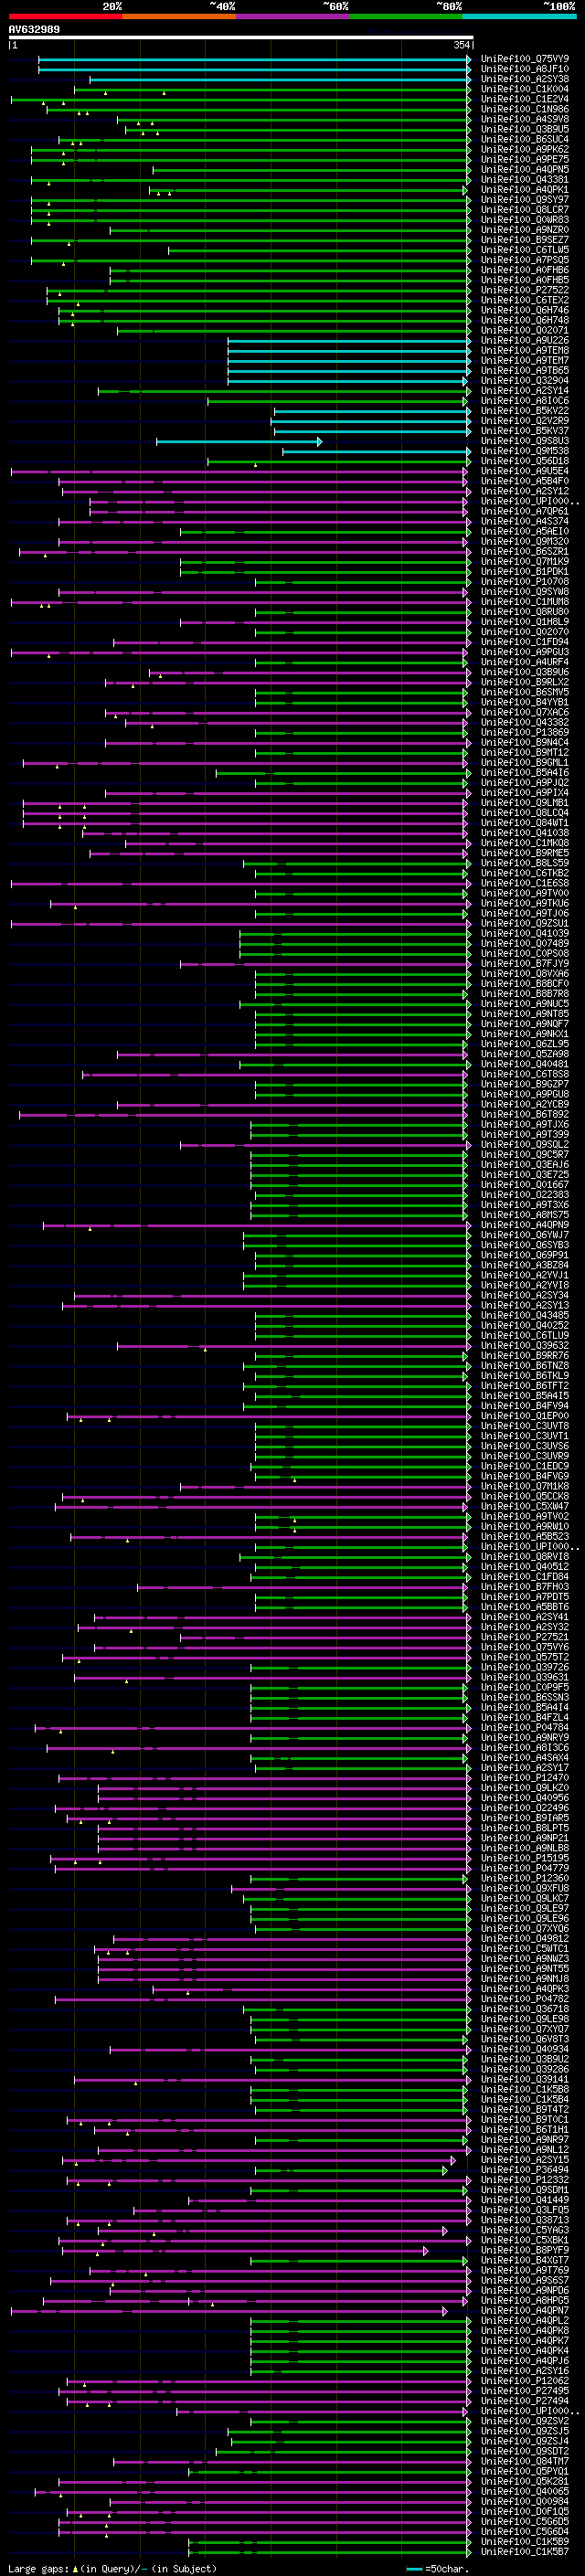
Task: Click the short cyan alignment bar for Q9S8U3
Action: 239,441
